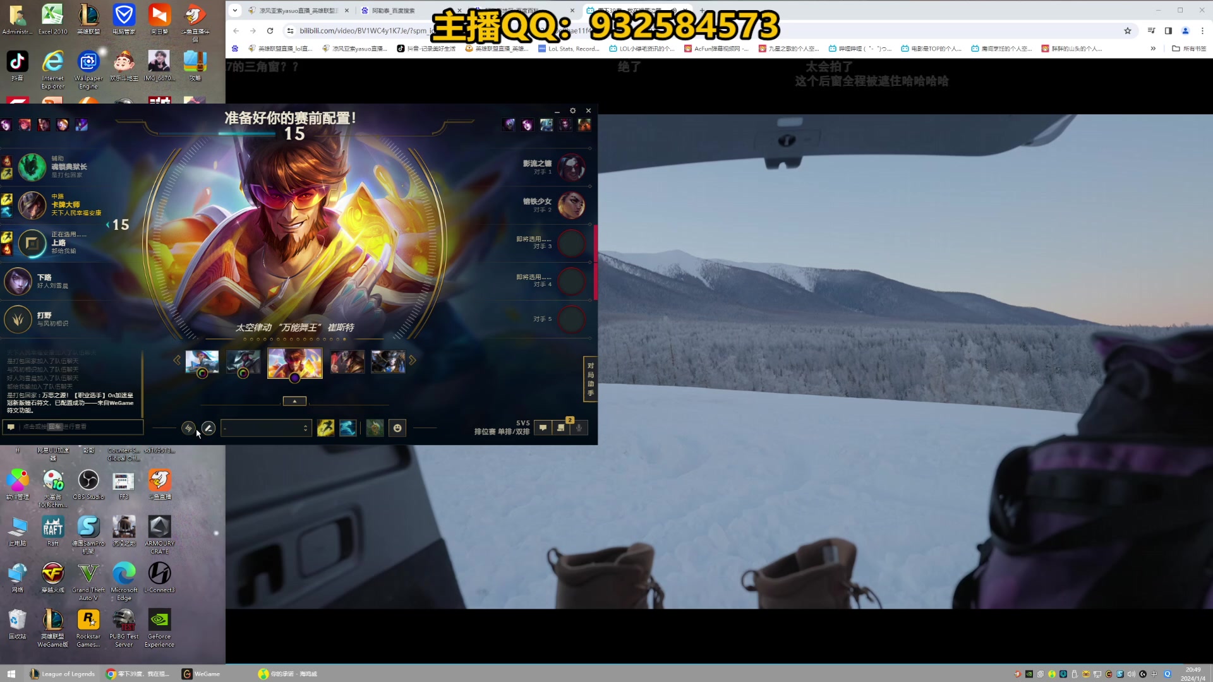Toggle Chrome side panel icon

click(x=1168, y=30)
